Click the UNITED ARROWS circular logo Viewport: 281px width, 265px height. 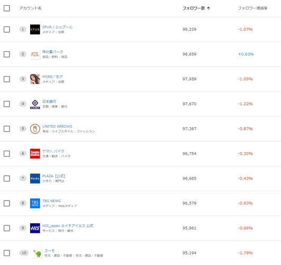[35, 129]
